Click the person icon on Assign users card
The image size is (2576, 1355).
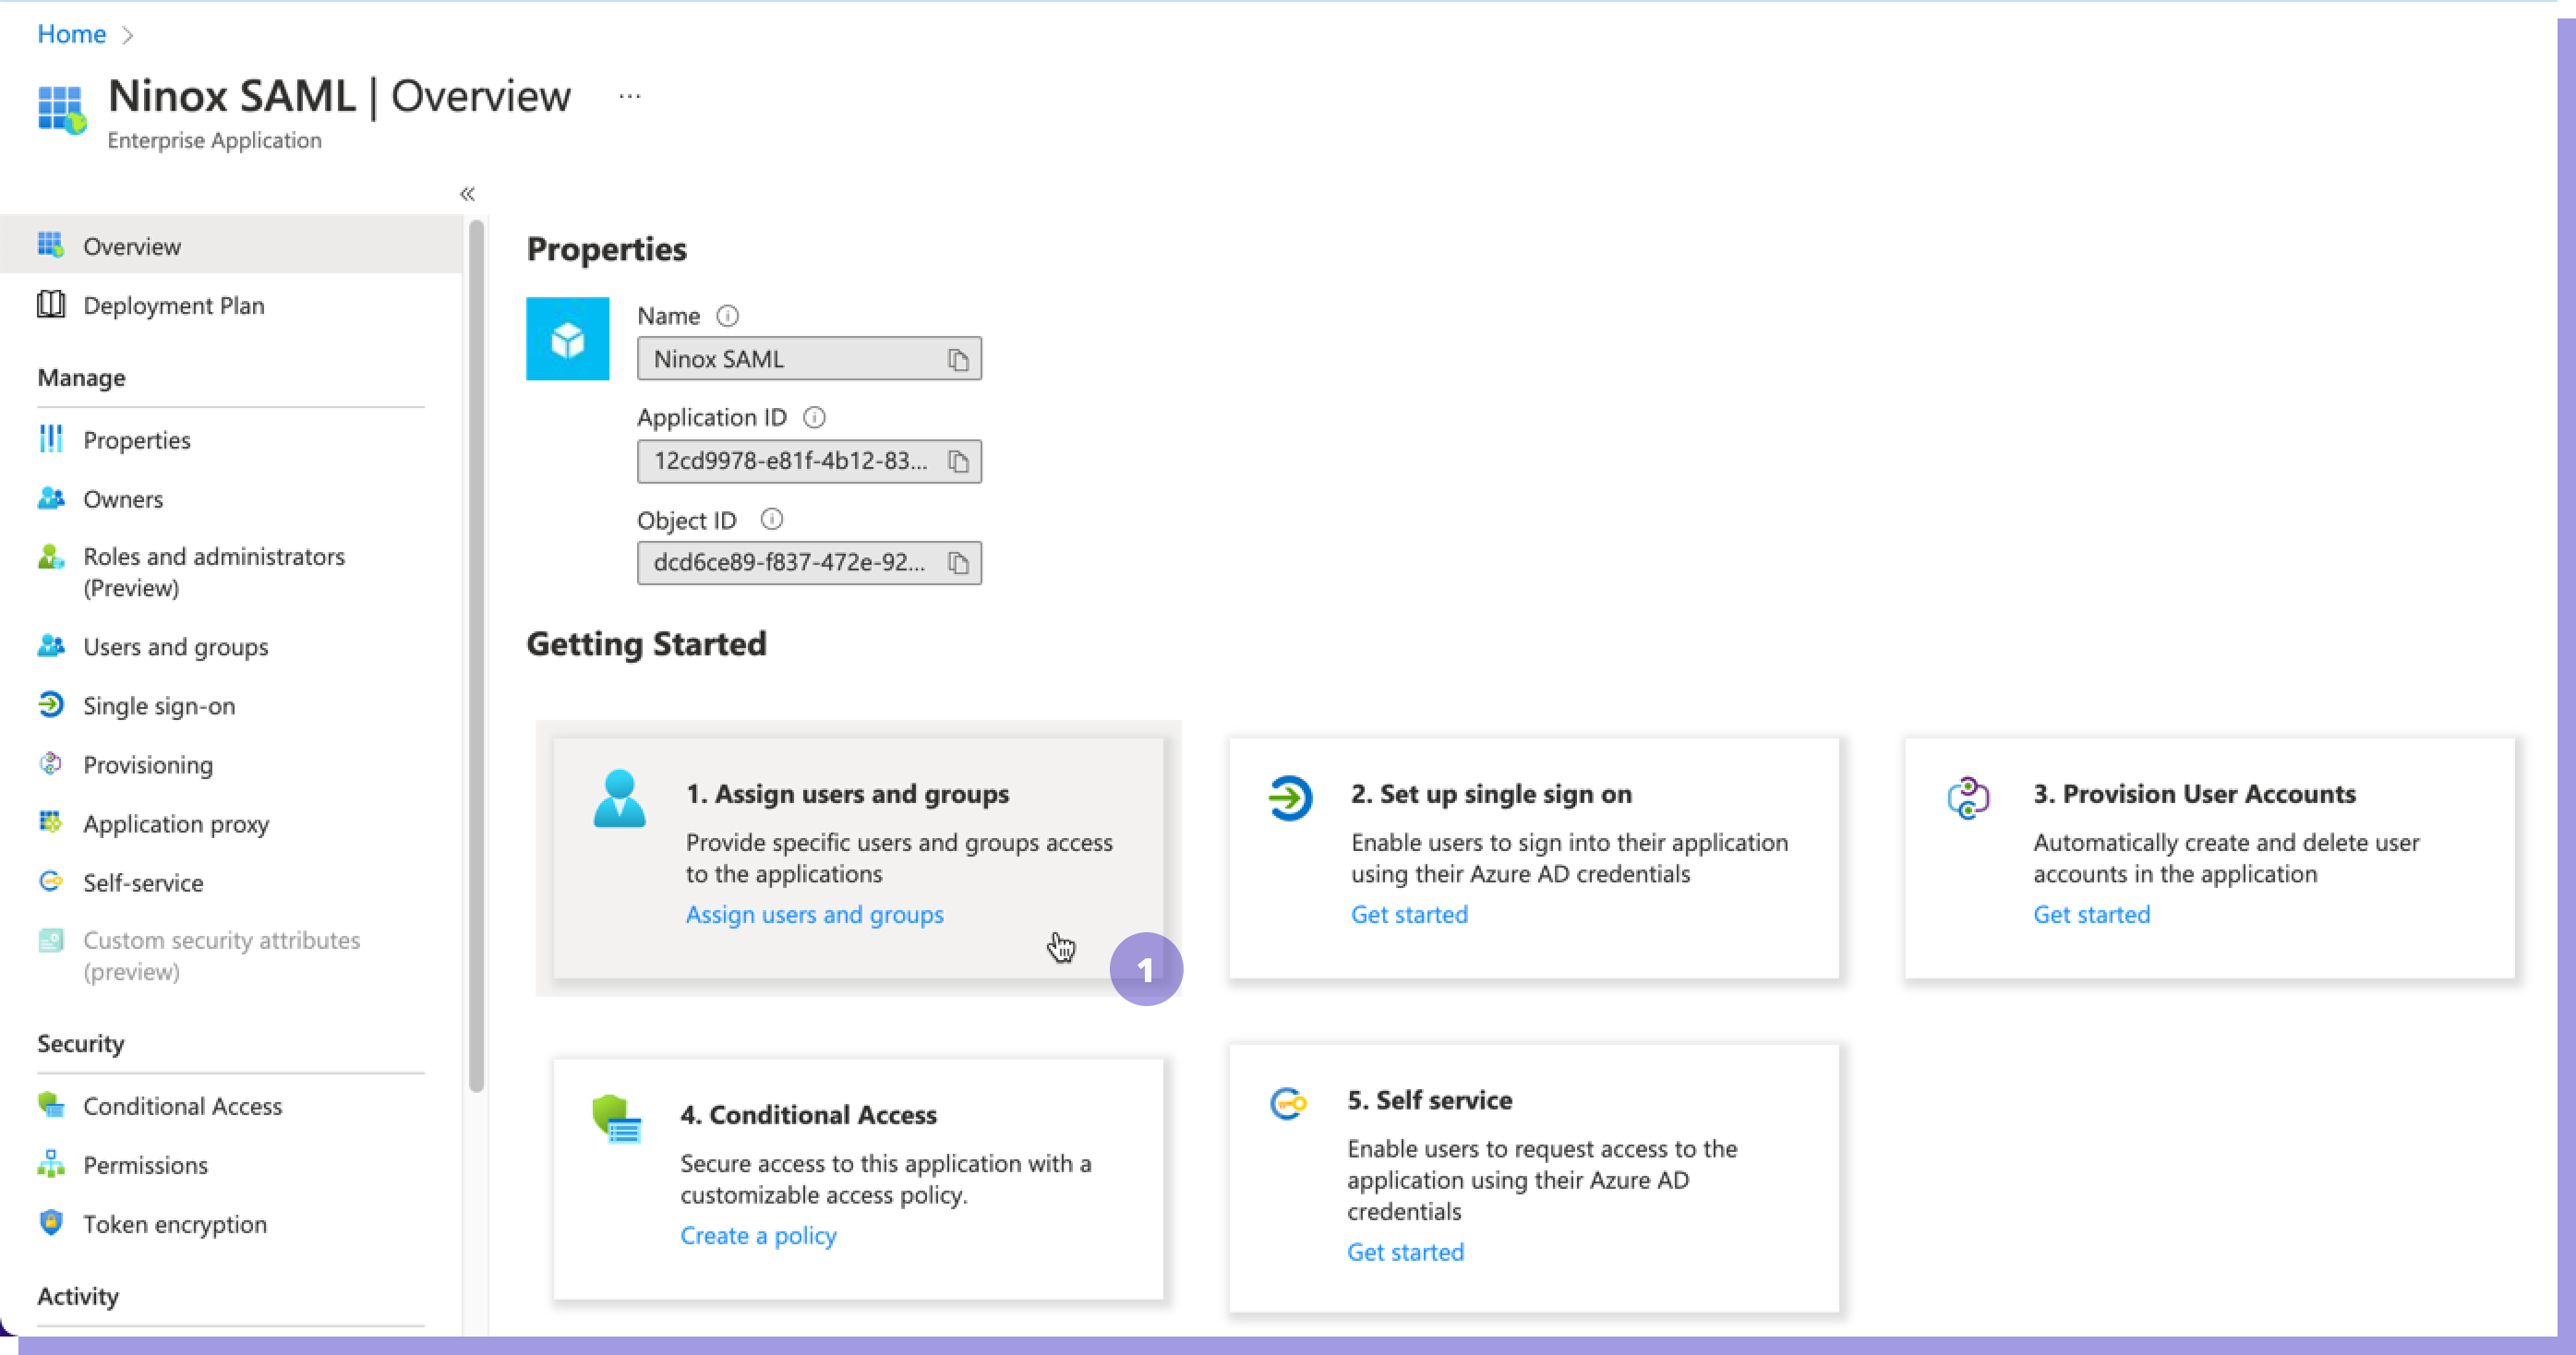click(620, 798)
